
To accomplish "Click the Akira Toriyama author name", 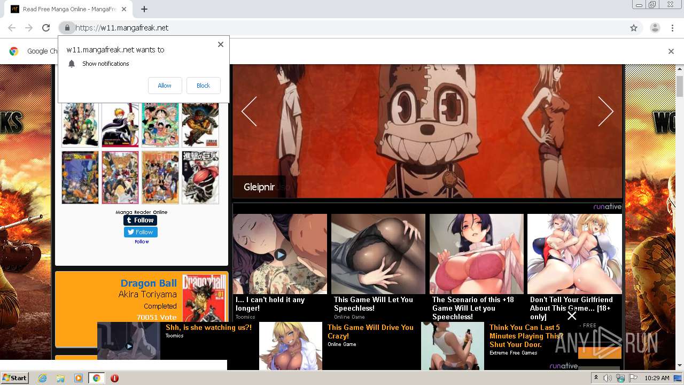I will pyautogui.click(x=147, y=295).
